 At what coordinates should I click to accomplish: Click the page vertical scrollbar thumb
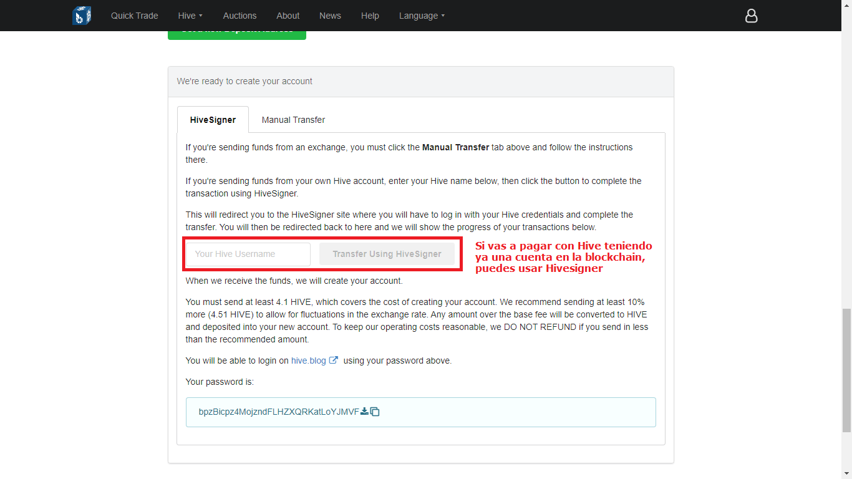(x=846, y=370)
